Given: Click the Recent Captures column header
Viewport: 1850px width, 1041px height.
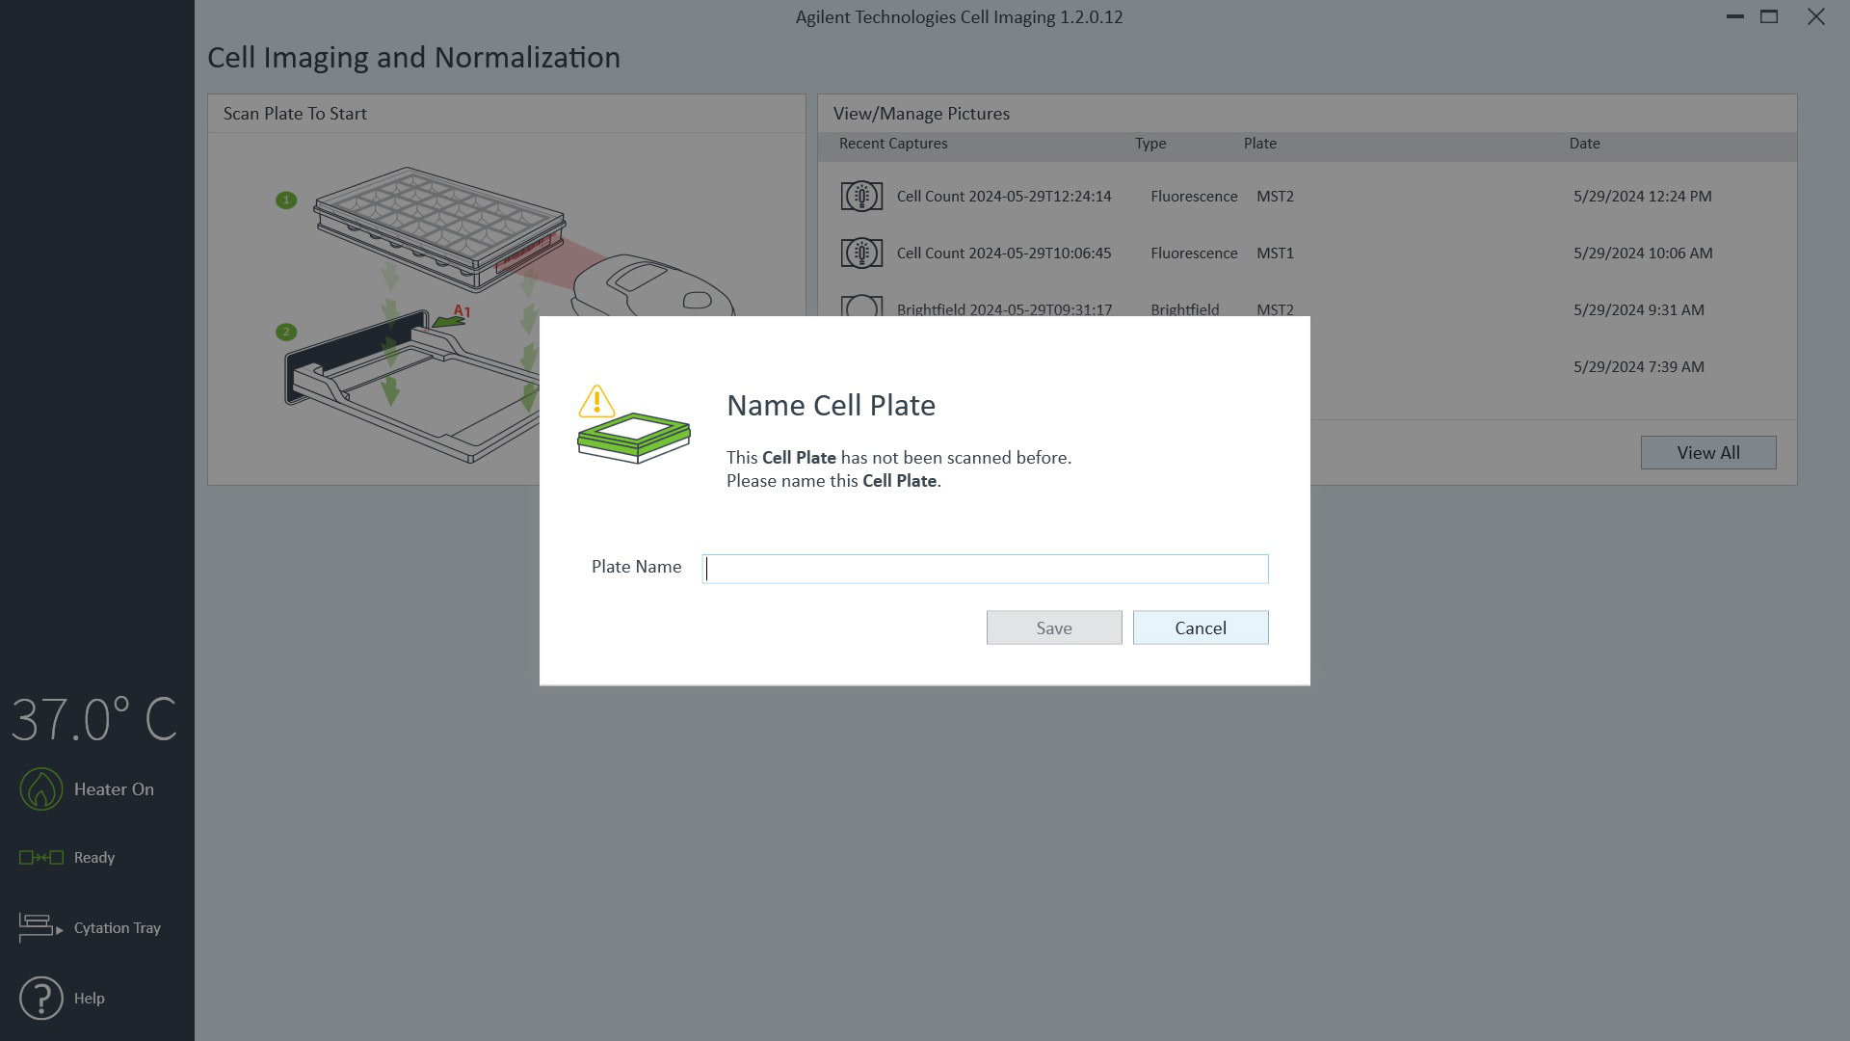Looking at the screenshot, I should click(x=893, y=144).
